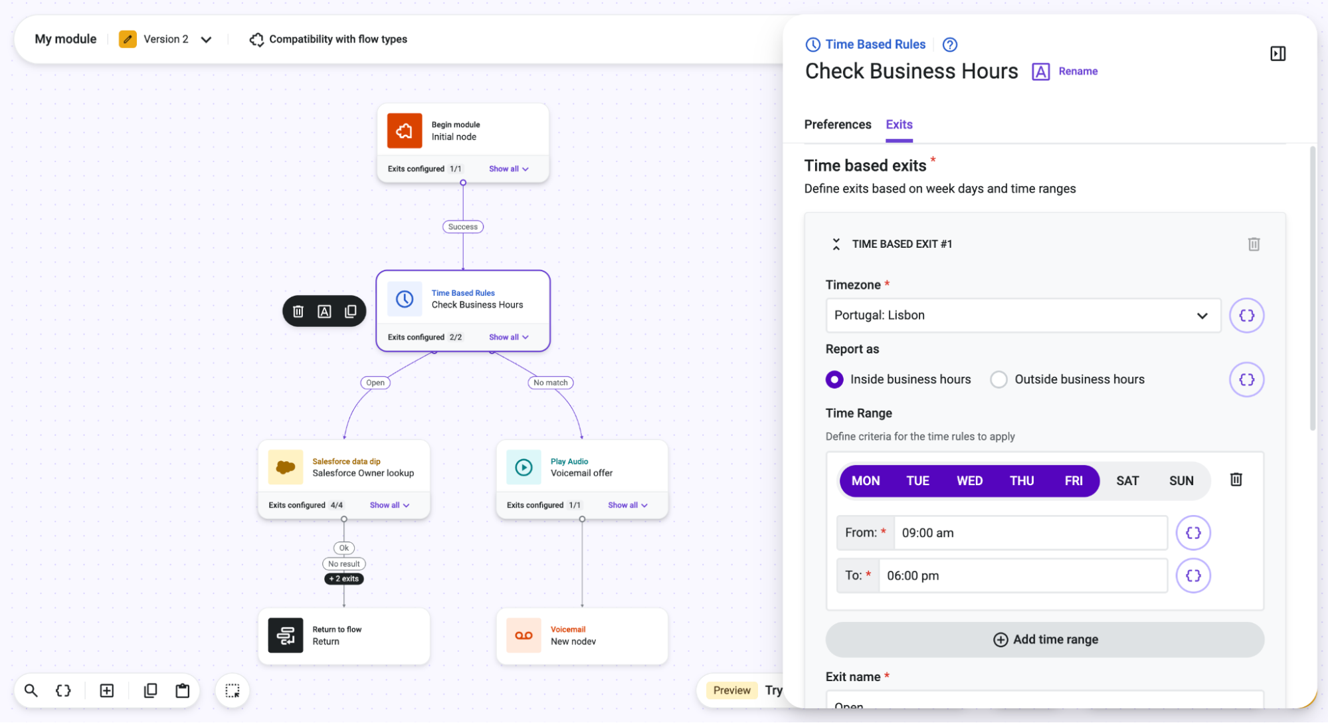The image size is (1328, 723).
Task: Toggle the SAT day button
Action: (1127, 480)
